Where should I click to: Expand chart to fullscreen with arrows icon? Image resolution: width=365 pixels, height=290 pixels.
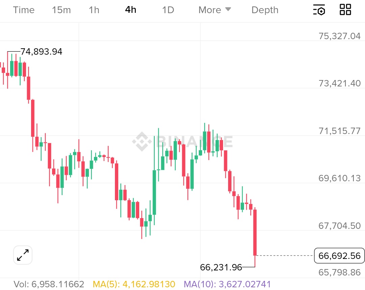coord(23,255)
